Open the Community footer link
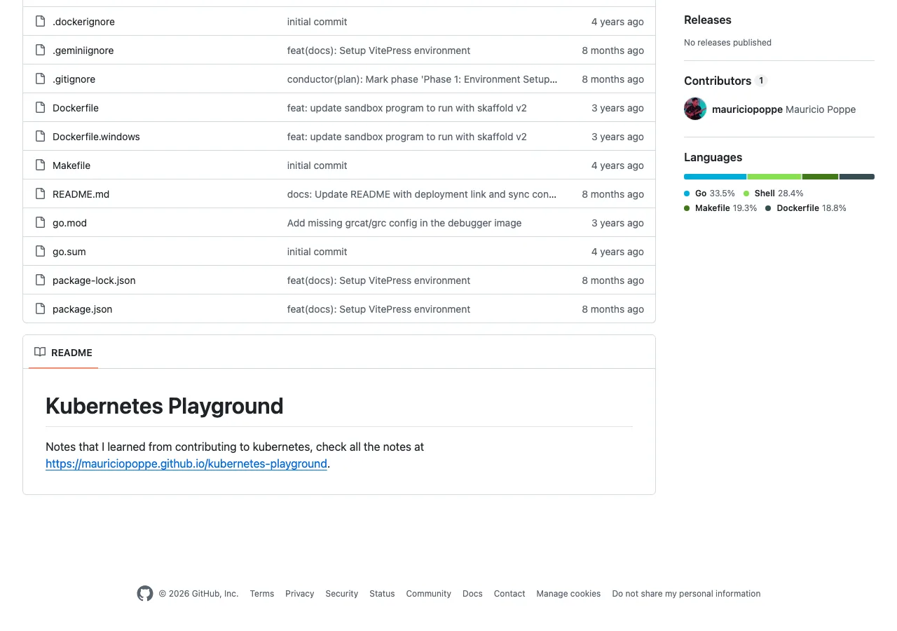The width and height of the screenshot is (897, 631). [429, 594]
